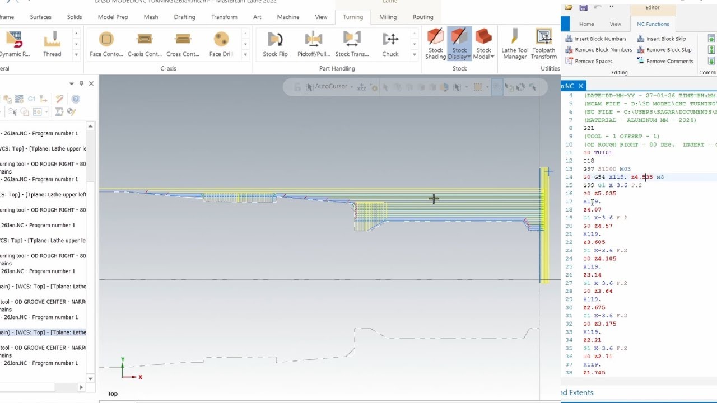Viewport: 717px width, 403px height.
Task: Open the AutoCursor dropdown
Action: point(352,87)
